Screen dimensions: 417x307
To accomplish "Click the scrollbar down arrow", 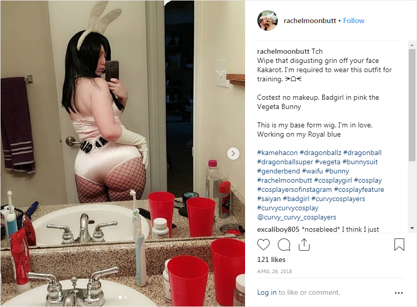I will pos(412,228).
